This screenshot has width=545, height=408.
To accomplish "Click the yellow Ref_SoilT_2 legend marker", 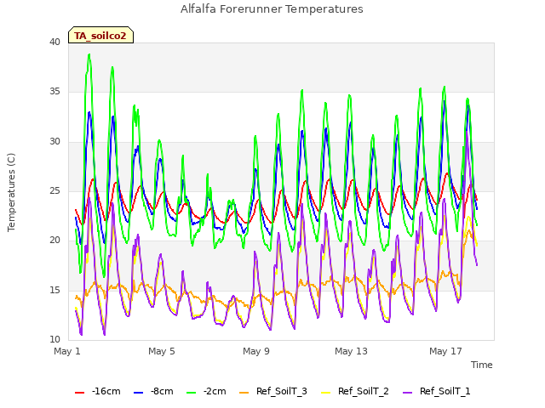I will (x=325, y=393).
